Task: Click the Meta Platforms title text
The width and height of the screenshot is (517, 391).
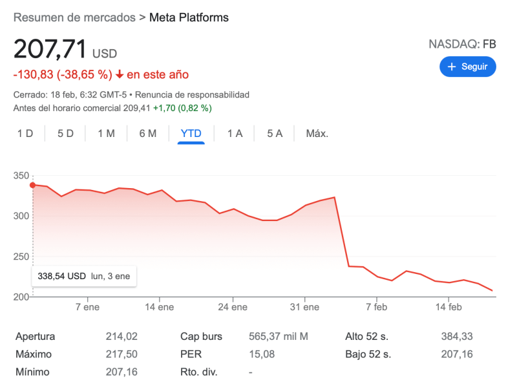Action: (x=189, y=17)
